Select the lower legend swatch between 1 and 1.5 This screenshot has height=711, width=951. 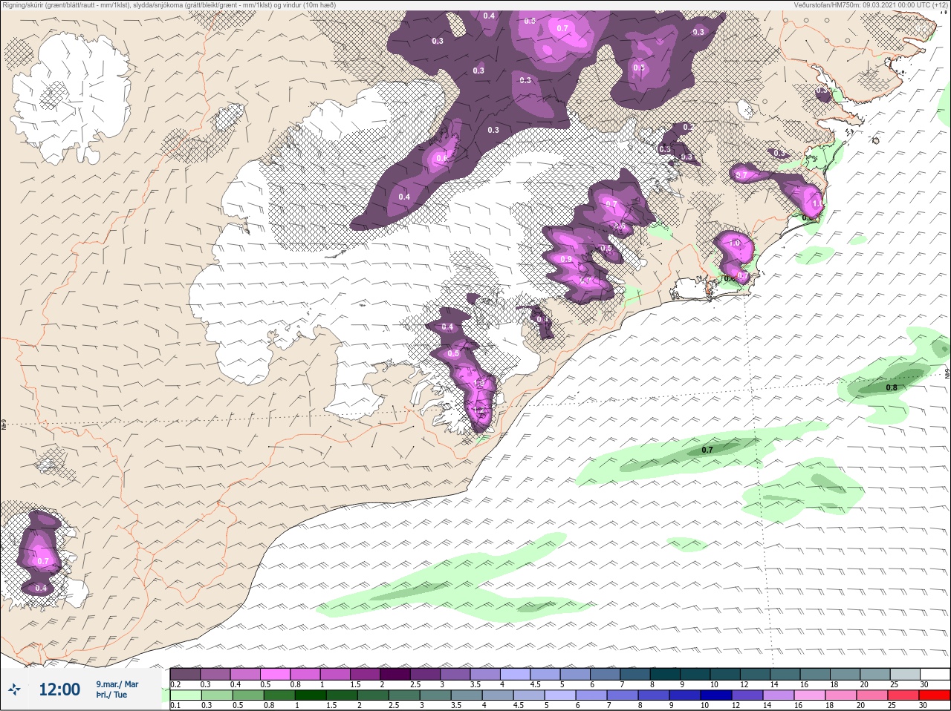311,695
